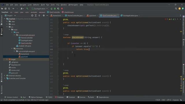Viewport: 185px width, 104px height.
Task: Open the Notifications tool window from the right sidebar
Action: pos(184,69)
